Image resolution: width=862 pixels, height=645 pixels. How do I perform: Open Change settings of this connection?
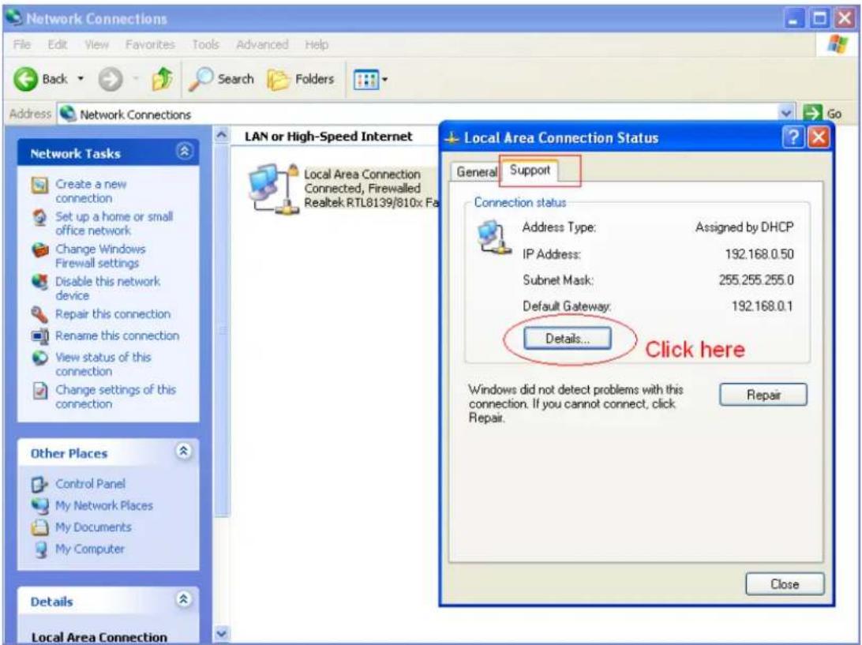(x=115, y=396)
